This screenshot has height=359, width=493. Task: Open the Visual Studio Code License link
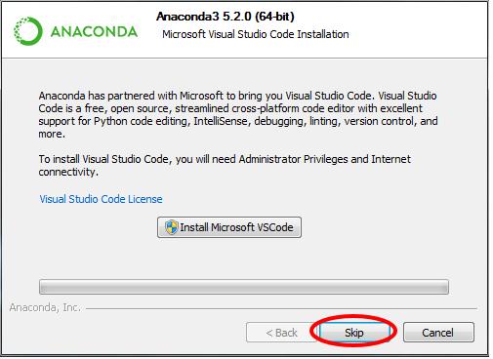tap(101, 199)
